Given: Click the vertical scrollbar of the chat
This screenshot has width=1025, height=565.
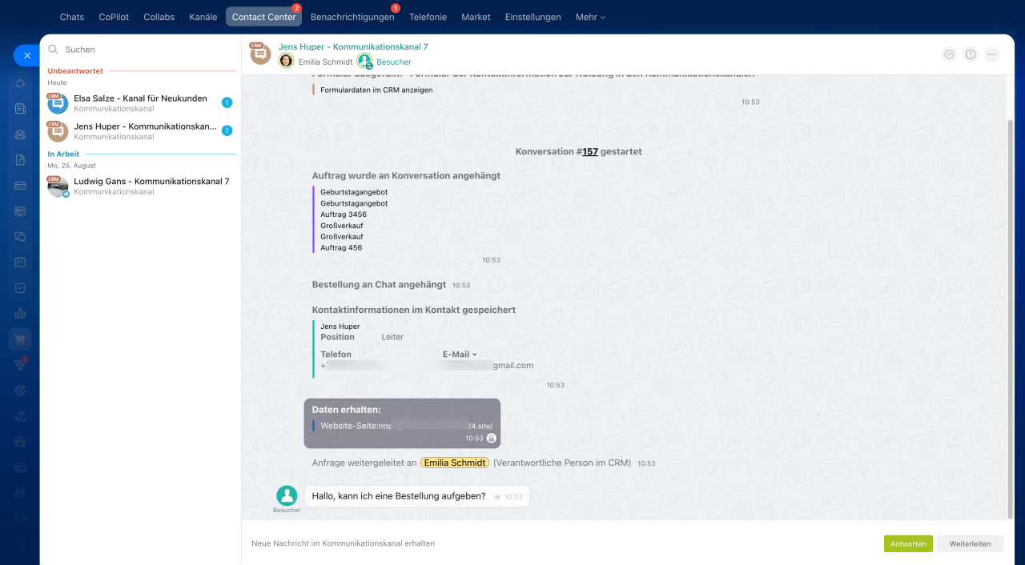Looking at the screenshot, I should [x=1010, y=319].
